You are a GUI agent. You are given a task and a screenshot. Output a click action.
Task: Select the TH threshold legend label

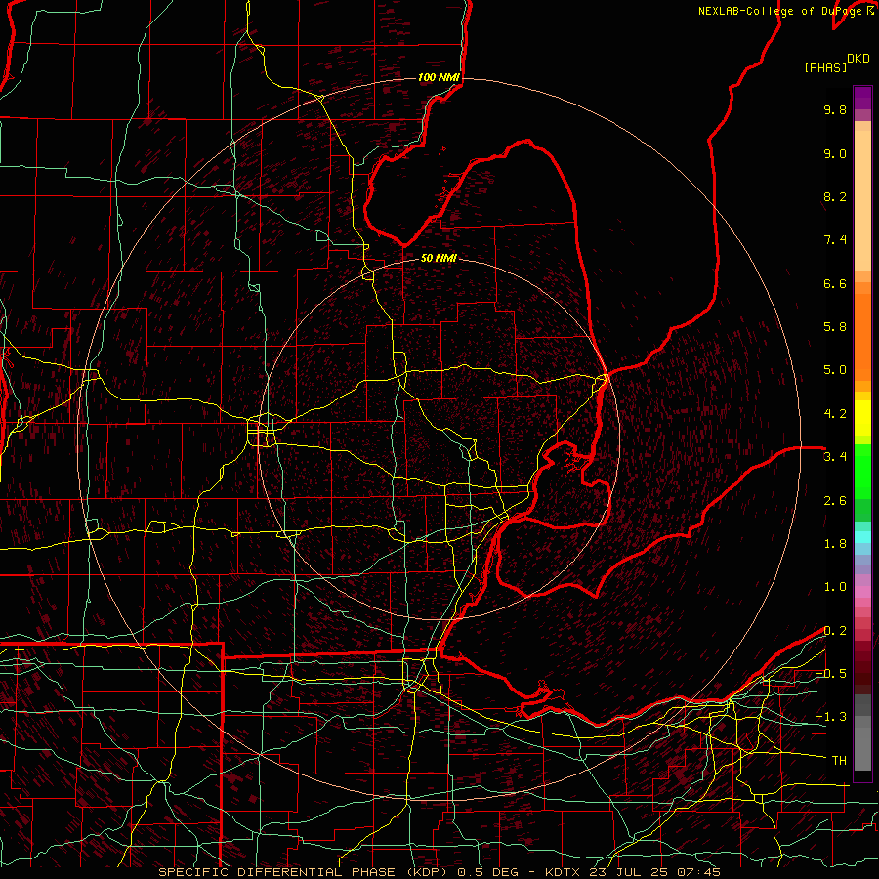pos(839,761)
